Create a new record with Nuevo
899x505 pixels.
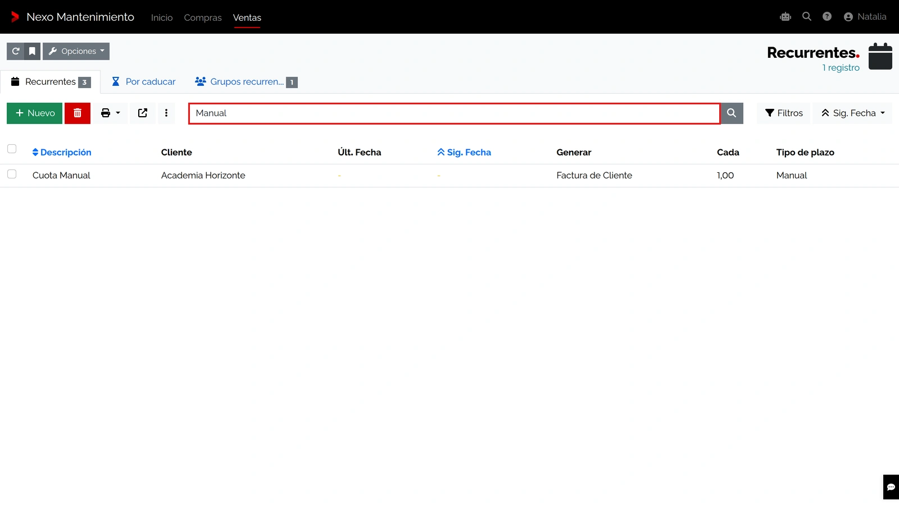point(35,113)
